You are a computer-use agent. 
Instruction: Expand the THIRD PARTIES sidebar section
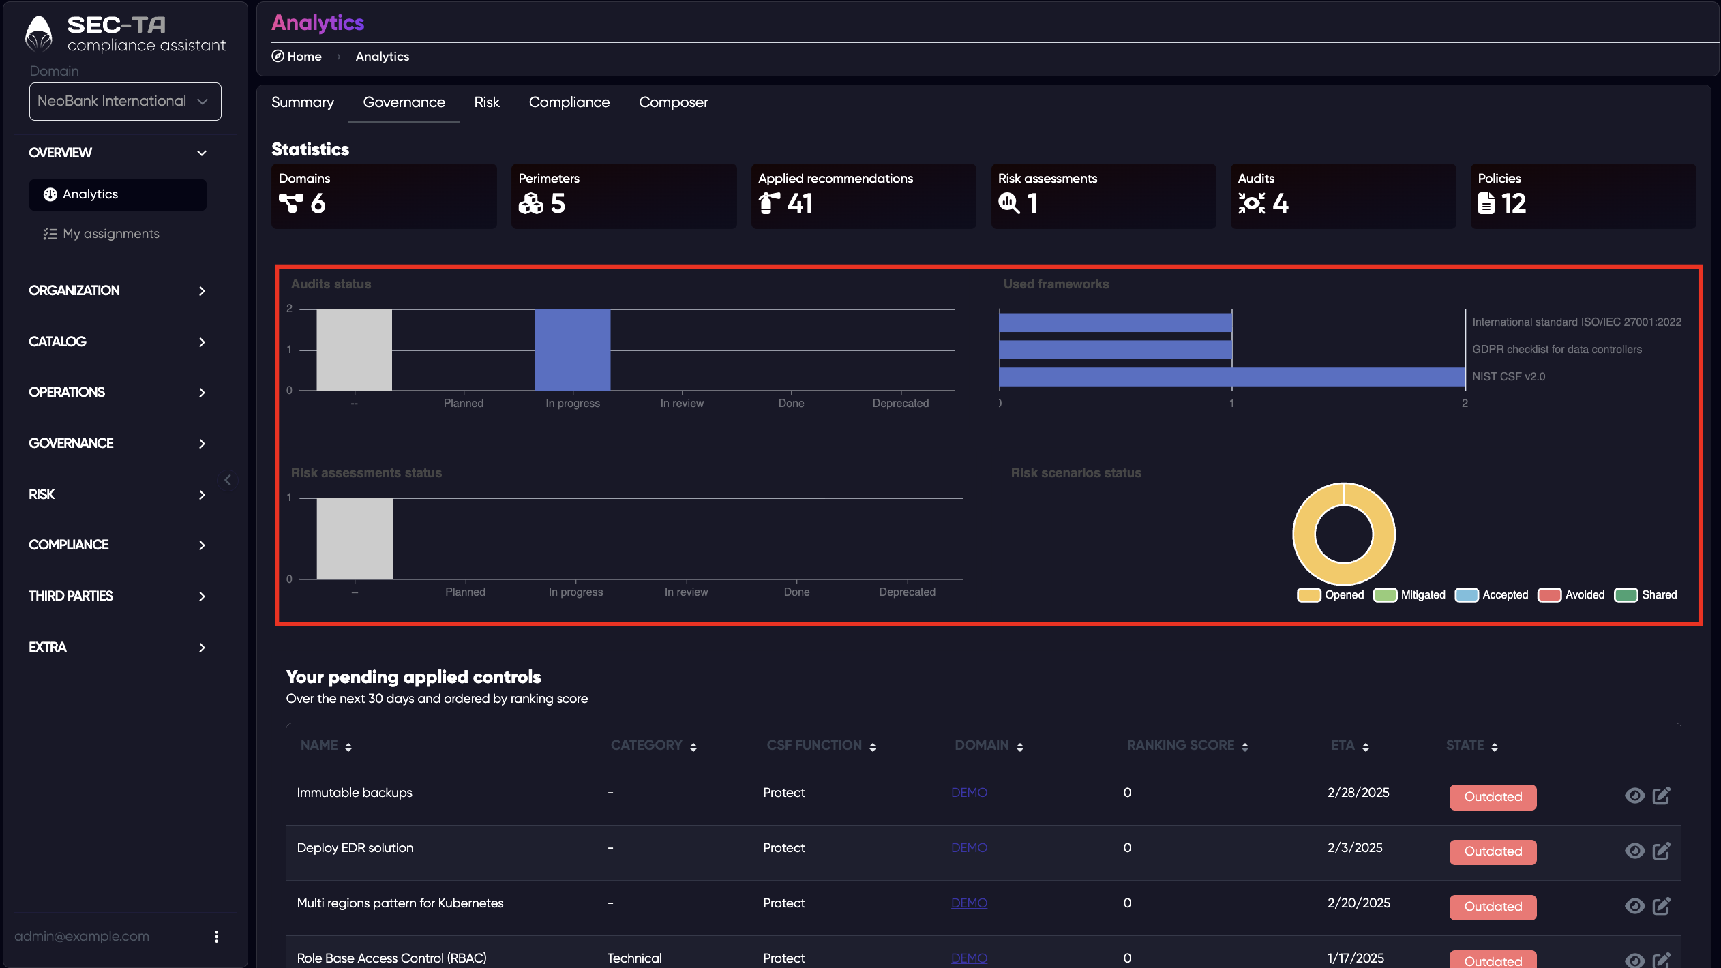click(117, 596)
